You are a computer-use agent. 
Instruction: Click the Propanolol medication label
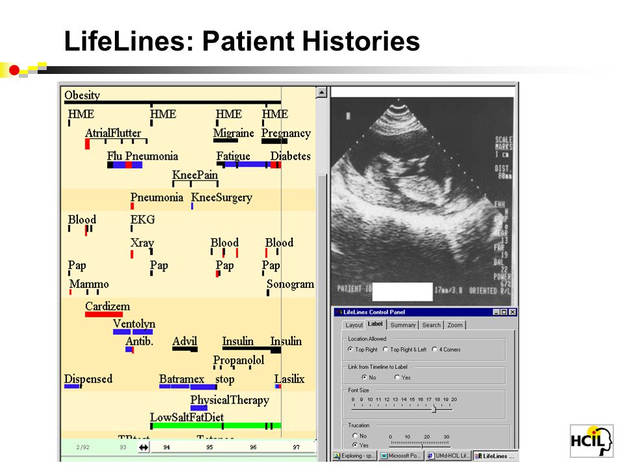[238, 360]
